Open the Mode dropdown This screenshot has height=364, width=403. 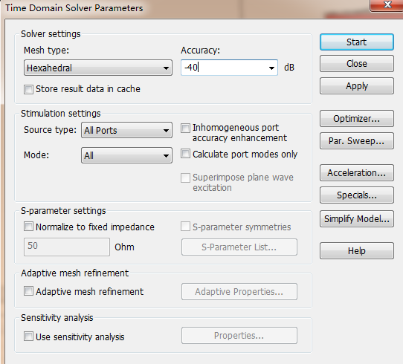(x=126, y=155)
